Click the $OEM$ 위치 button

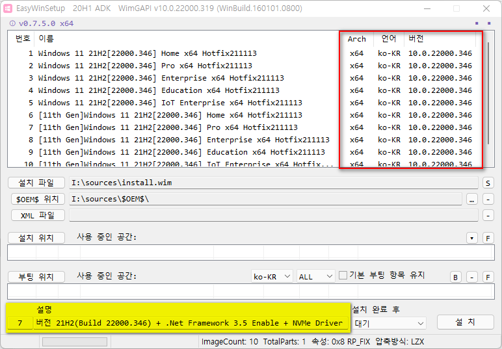tap(38, 199)
